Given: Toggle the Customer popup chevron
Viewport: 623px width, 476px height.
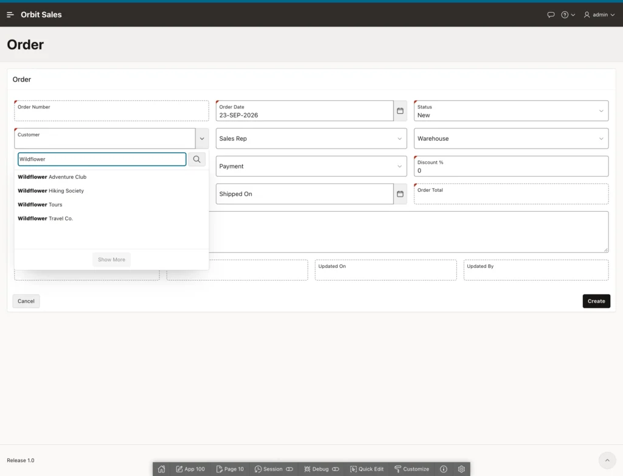Looking at the screenshot, I should pos(202,139).
